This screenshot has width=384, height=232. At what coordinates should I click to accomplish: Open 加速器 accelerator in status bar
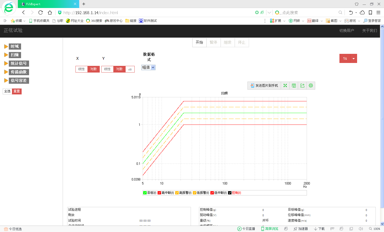(301, 229)
